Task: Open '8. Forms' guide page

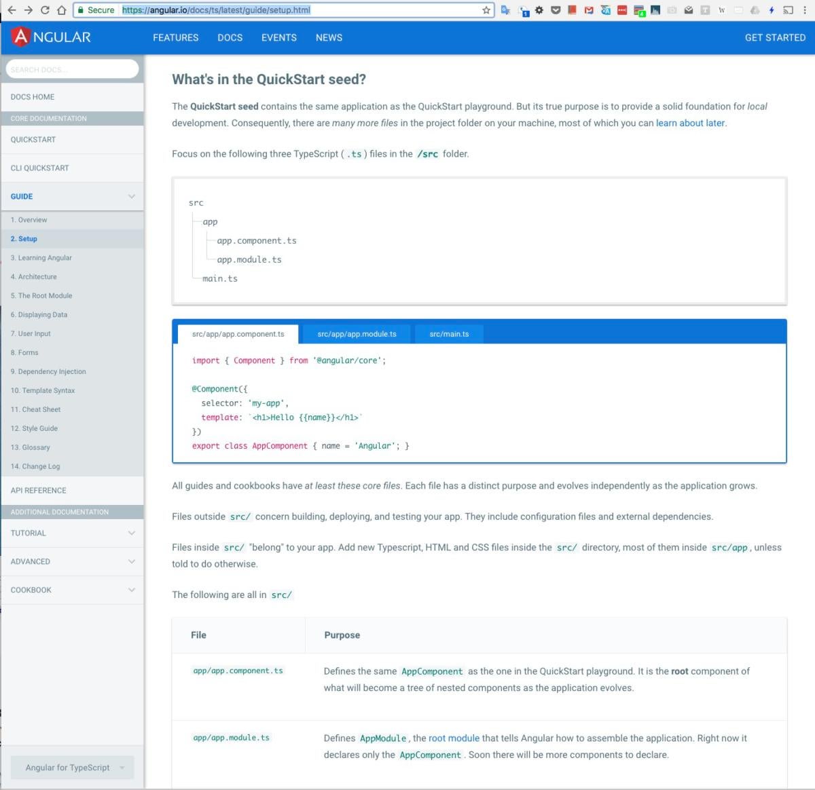Action: (72, 353)
